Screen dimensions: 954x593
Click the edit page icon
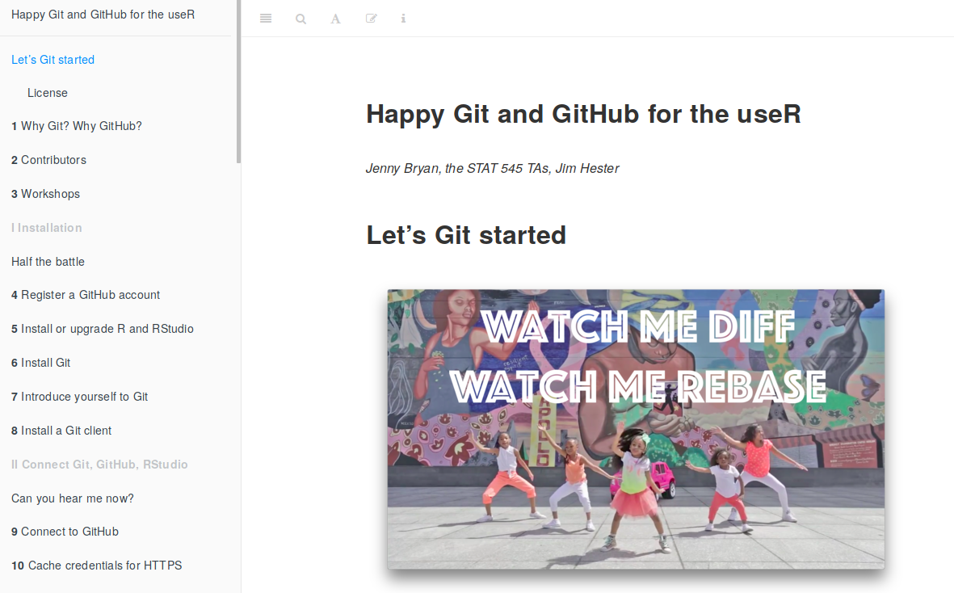[371, 19]
